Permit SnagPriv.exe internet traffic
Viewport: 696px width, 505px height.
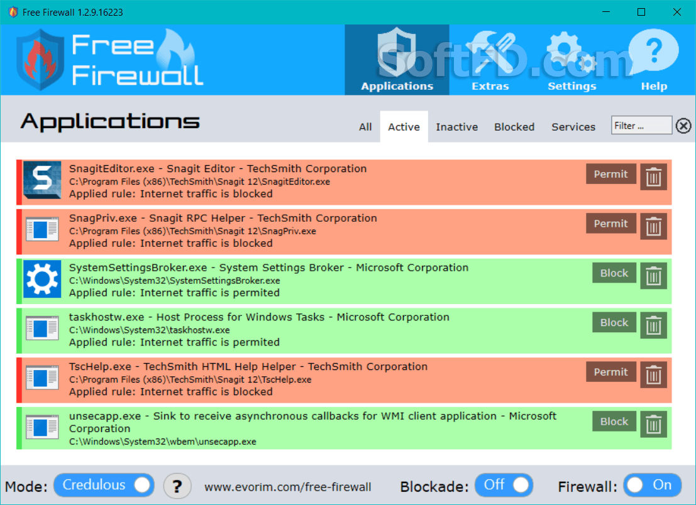tap(610, 224)
